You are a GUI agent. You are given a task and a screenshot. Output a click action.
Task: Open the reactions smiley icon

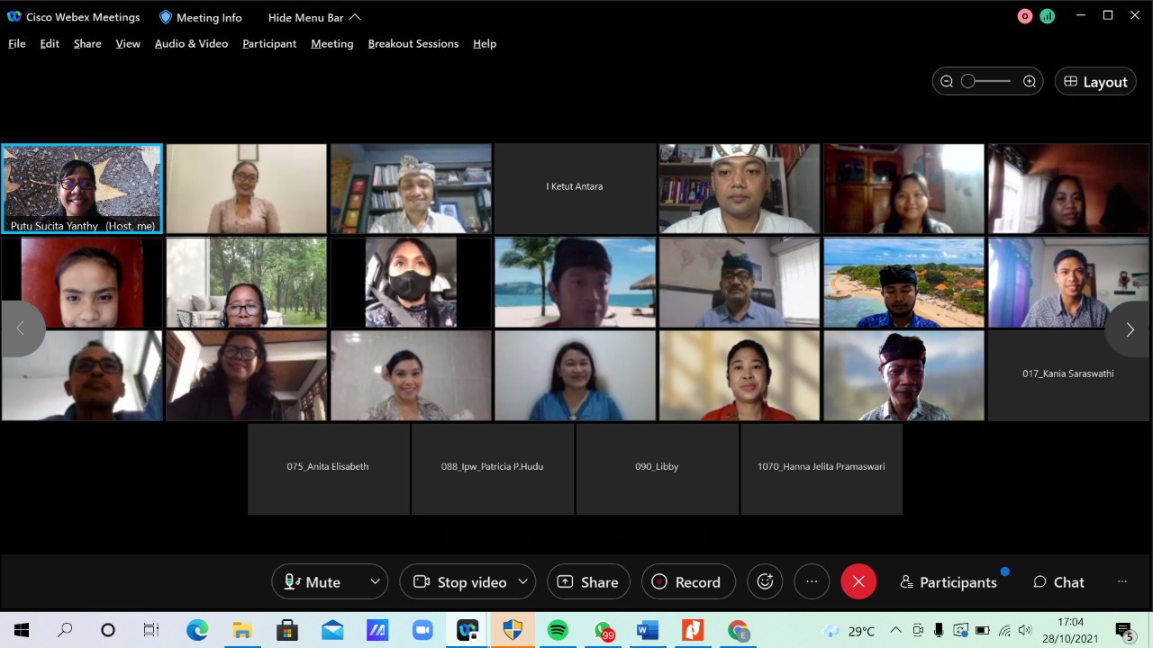coord(766,582)
